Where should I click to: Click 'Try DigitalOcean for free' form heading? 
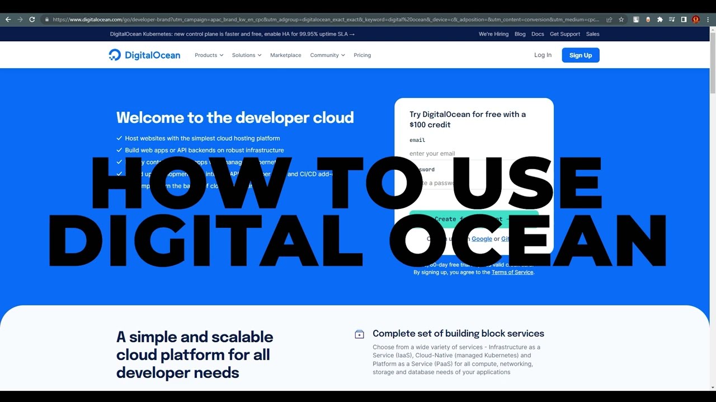pyautogui.click(x=468, y=119)
